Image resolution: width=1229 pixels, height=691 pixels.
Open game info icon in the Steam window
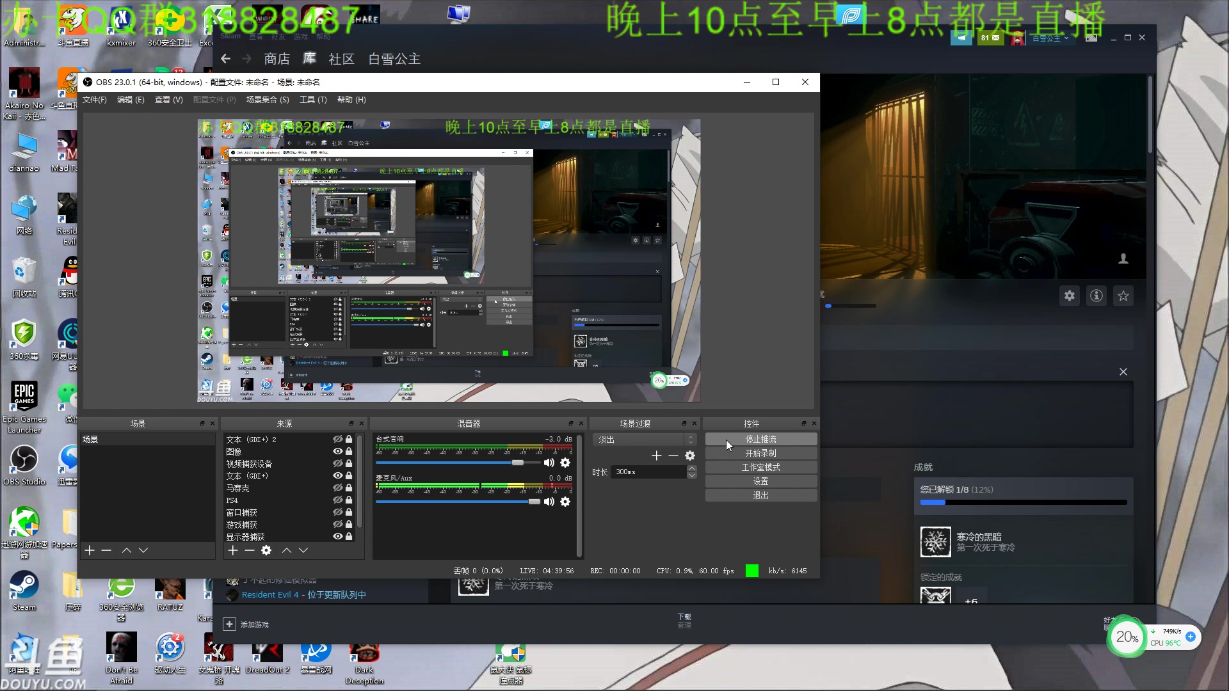1096,296
